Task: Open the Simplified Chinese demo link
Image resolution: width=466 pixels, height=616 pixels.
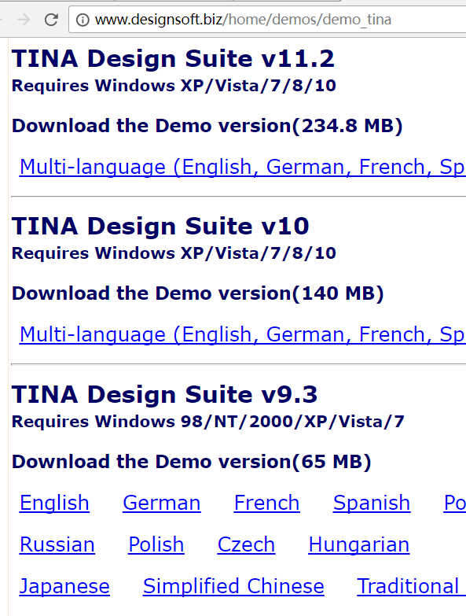Action: click(x=233, y=586)
